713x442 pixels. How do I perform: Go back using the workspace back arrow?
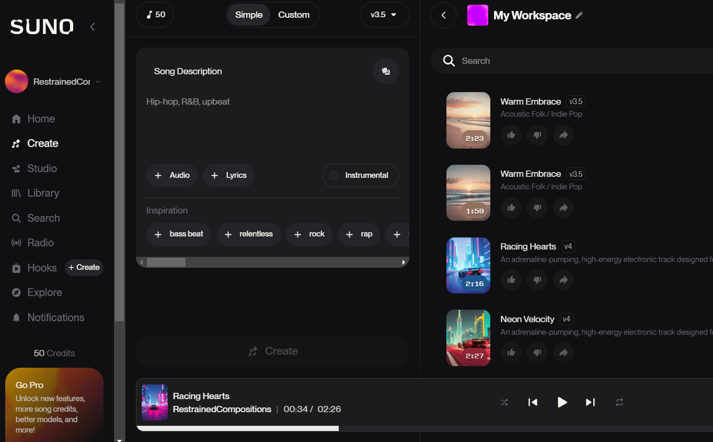coord(444,15)
